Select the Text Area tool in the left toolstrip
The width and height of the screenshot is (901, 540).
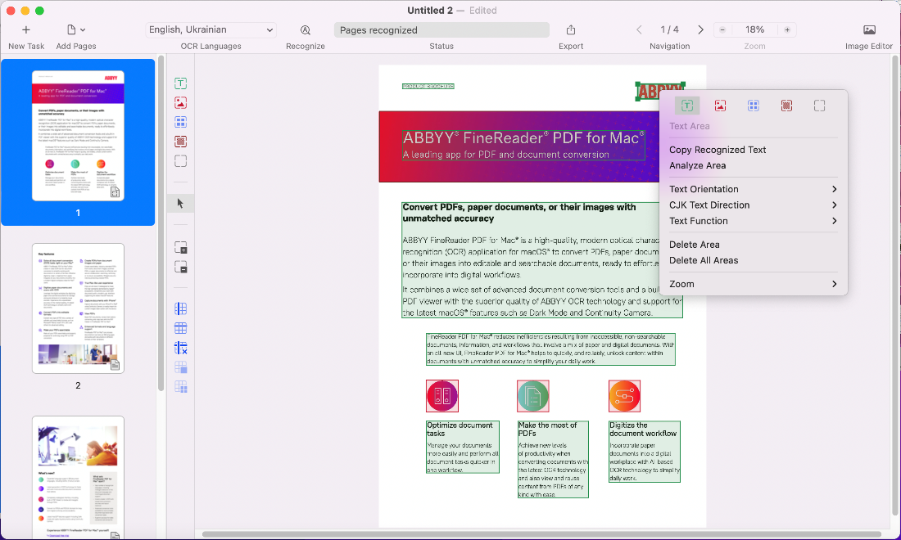180,83
